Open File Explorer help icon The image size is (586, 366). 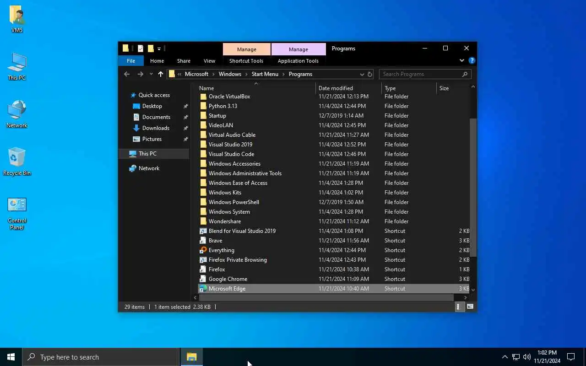(472, 60)
